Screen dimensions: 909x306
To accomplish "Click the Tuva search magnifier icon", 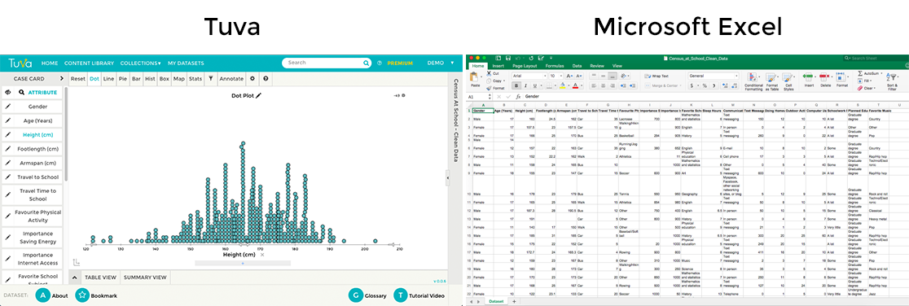I will click(x=366, y=63).
